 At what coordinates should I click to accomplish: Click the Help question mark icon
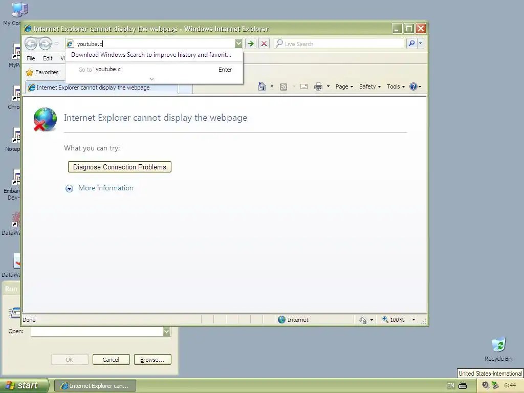413,86
